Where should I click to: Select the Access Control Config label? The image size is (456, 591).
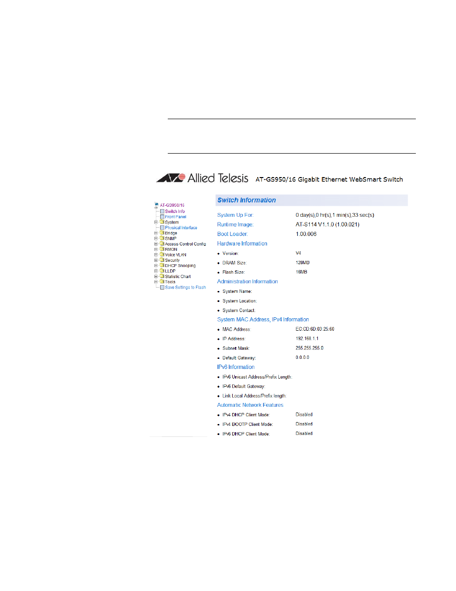tap(185, 244)
